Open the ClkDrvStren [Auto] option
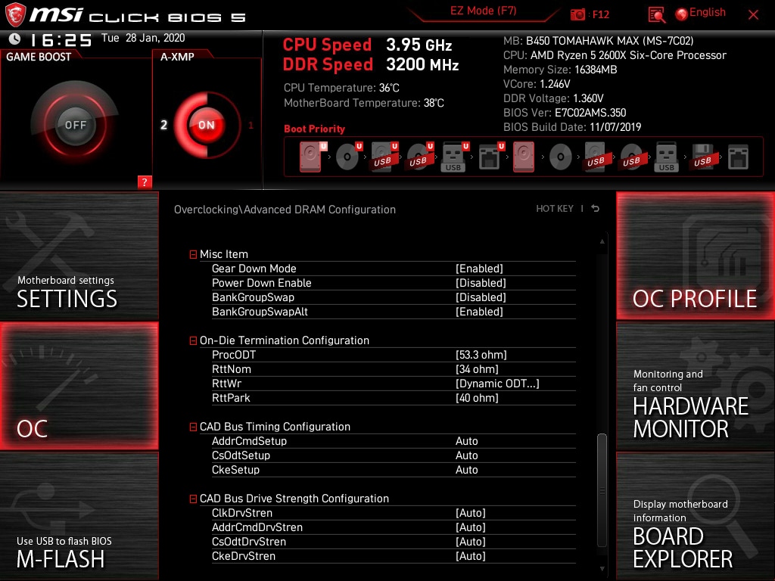 (394, 513)
